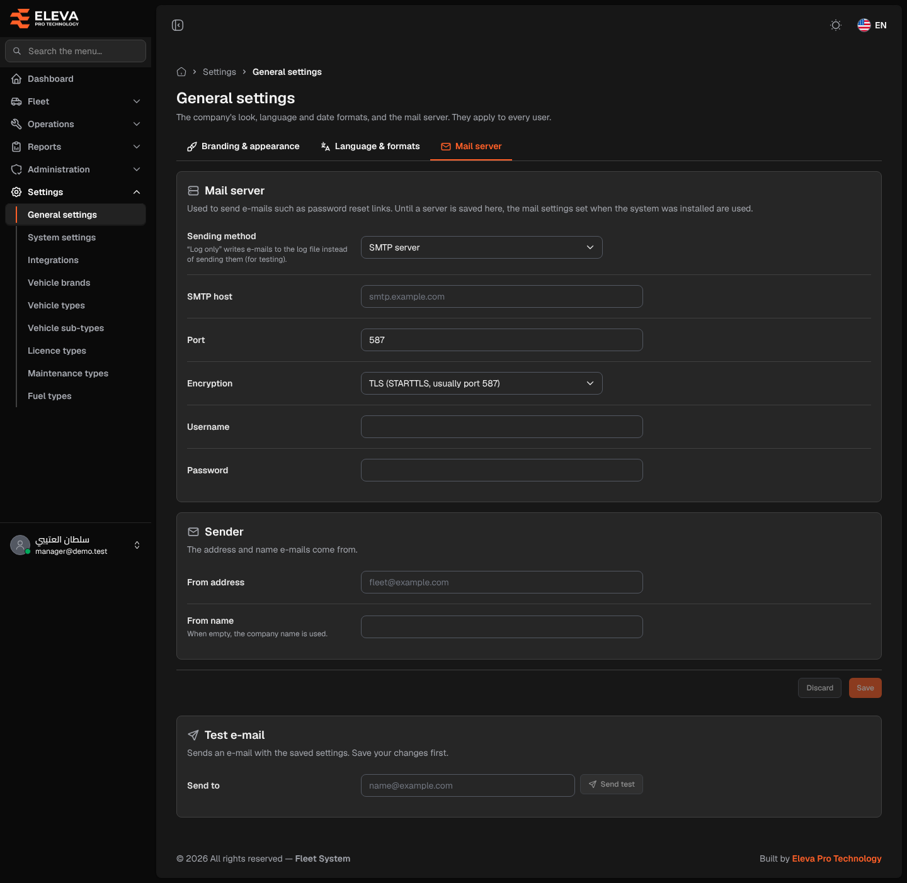Expand the Administration menu chevron
Screen dimensions: 907x883
pyautogui.click(x=137, y=169)
